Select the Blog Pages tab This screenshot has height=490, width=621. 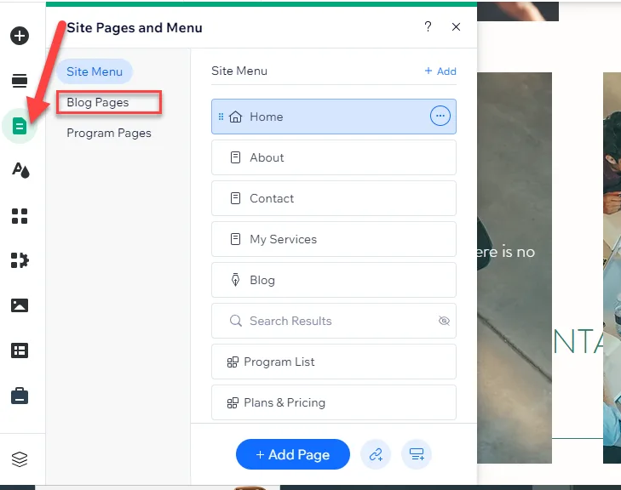(x=98, y=102)
